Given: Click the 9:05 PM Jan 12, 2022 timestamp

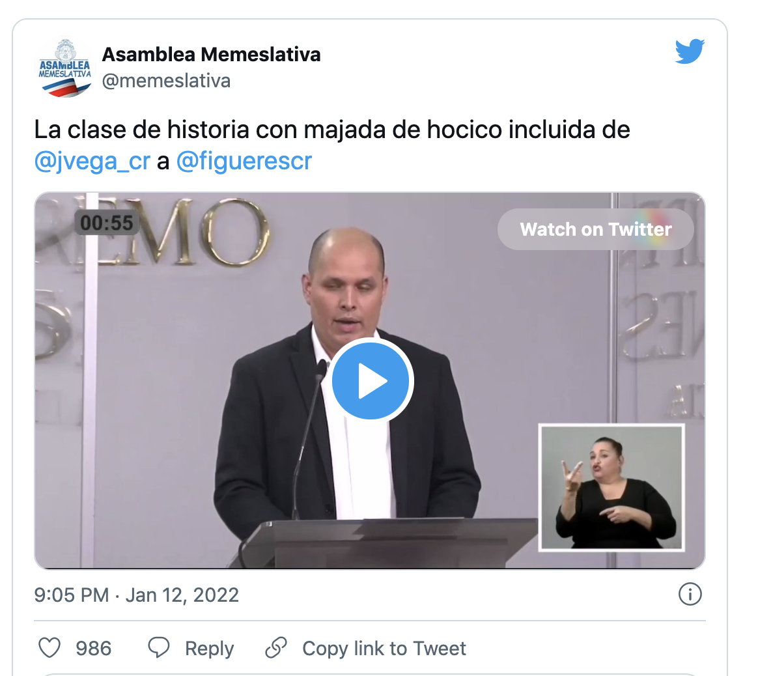Looking at the screenshot, I should pyautogui.click(x=136, y=595).
